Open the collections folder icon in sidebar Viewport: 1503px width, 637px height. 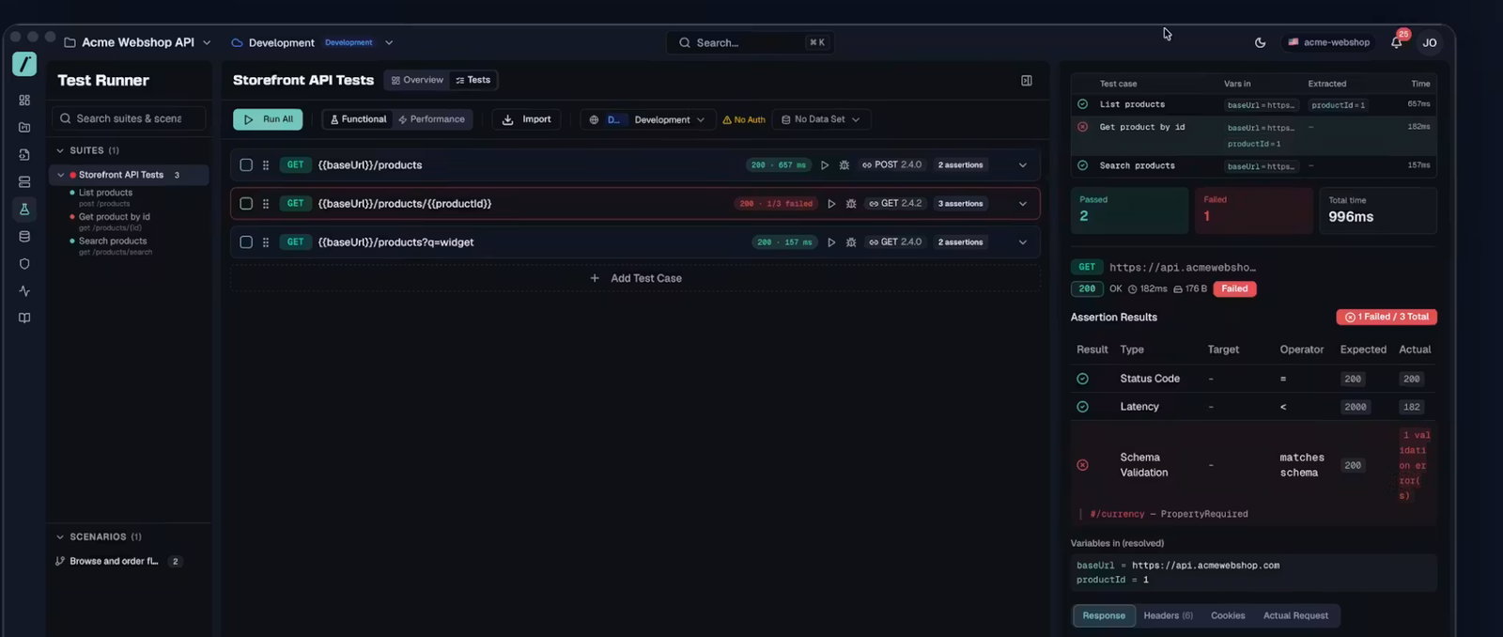pyautogui.click(x=24, y=127)
